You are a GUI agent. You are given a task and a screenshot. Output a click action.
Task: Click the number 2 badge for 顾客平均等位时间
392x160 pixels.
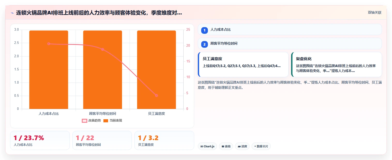coord(205,44)
